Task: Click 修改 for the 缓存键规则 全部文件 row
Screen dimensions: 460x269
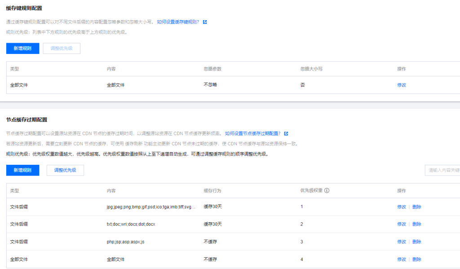Action: pyautogui.click(x=401, y=85)
